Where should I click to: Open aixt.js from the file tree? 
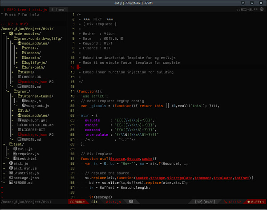pos(21,163)
